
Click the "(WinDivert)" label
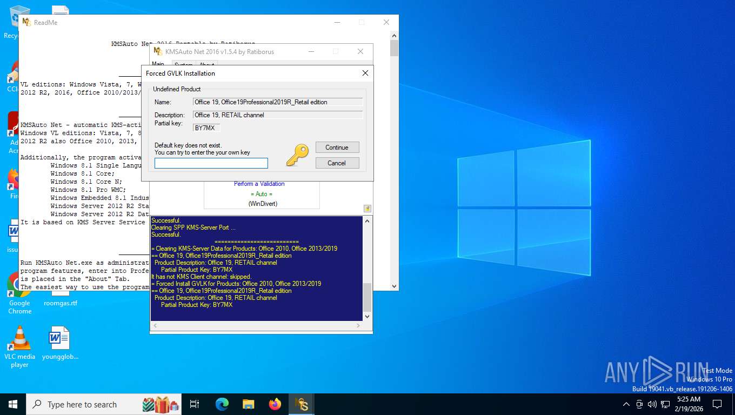click(x=263, y=204)
